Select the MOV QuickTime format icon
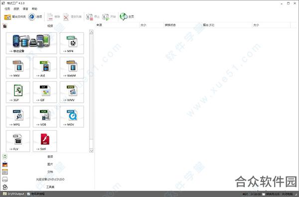The image size is (299, 197). [72, 116]
